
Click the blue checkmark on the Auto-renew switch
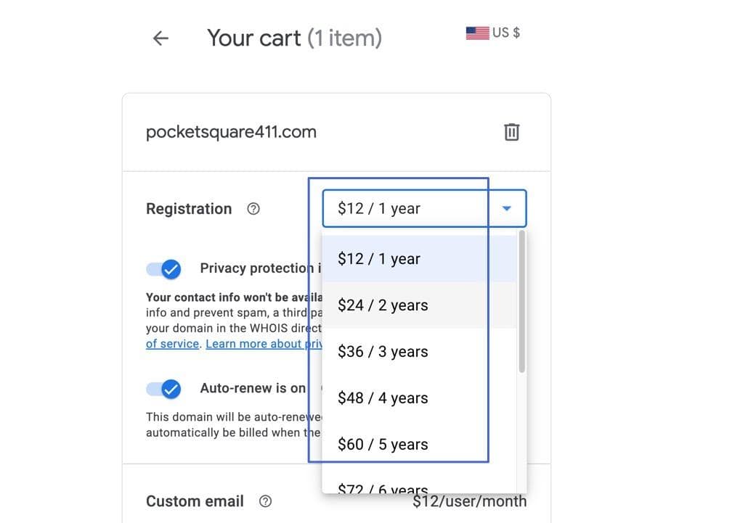tap(171, 389)
